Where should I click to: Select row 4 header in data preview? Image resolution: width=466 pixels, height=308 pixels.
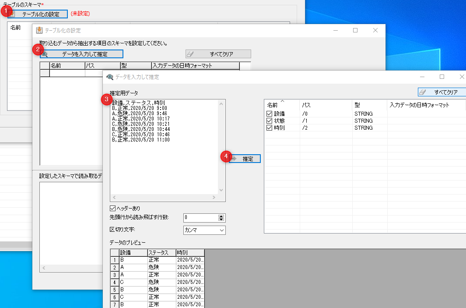115,282
